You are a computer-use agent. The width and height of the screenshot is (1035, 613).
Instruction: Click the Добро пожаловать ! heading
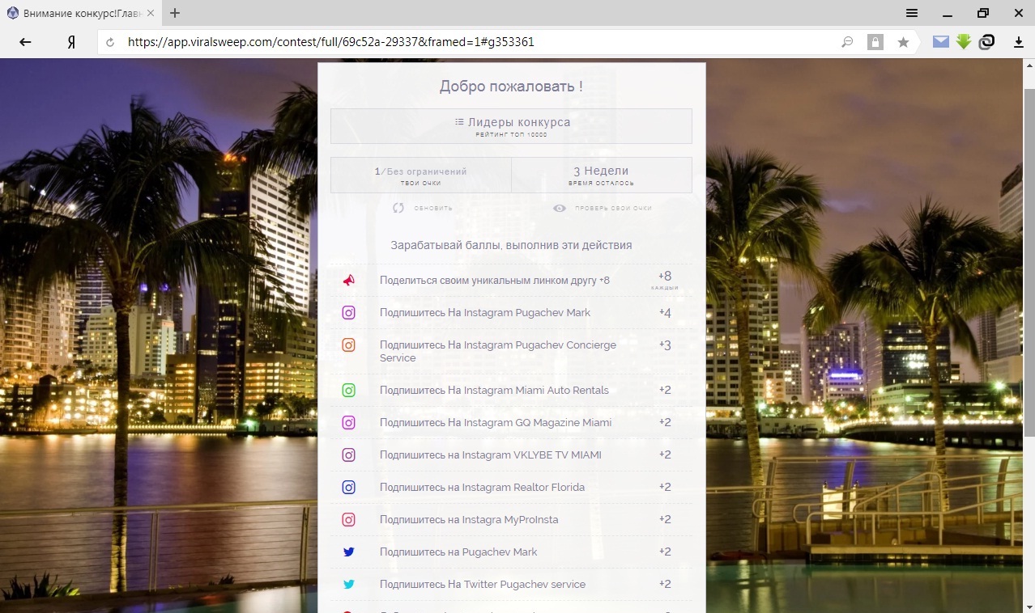(x=511, y=87)
